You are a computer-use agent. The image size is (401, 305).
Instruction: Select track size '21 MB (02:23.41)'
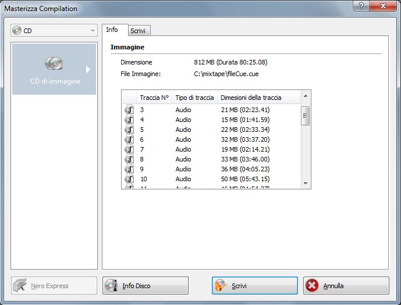[245, 110]
